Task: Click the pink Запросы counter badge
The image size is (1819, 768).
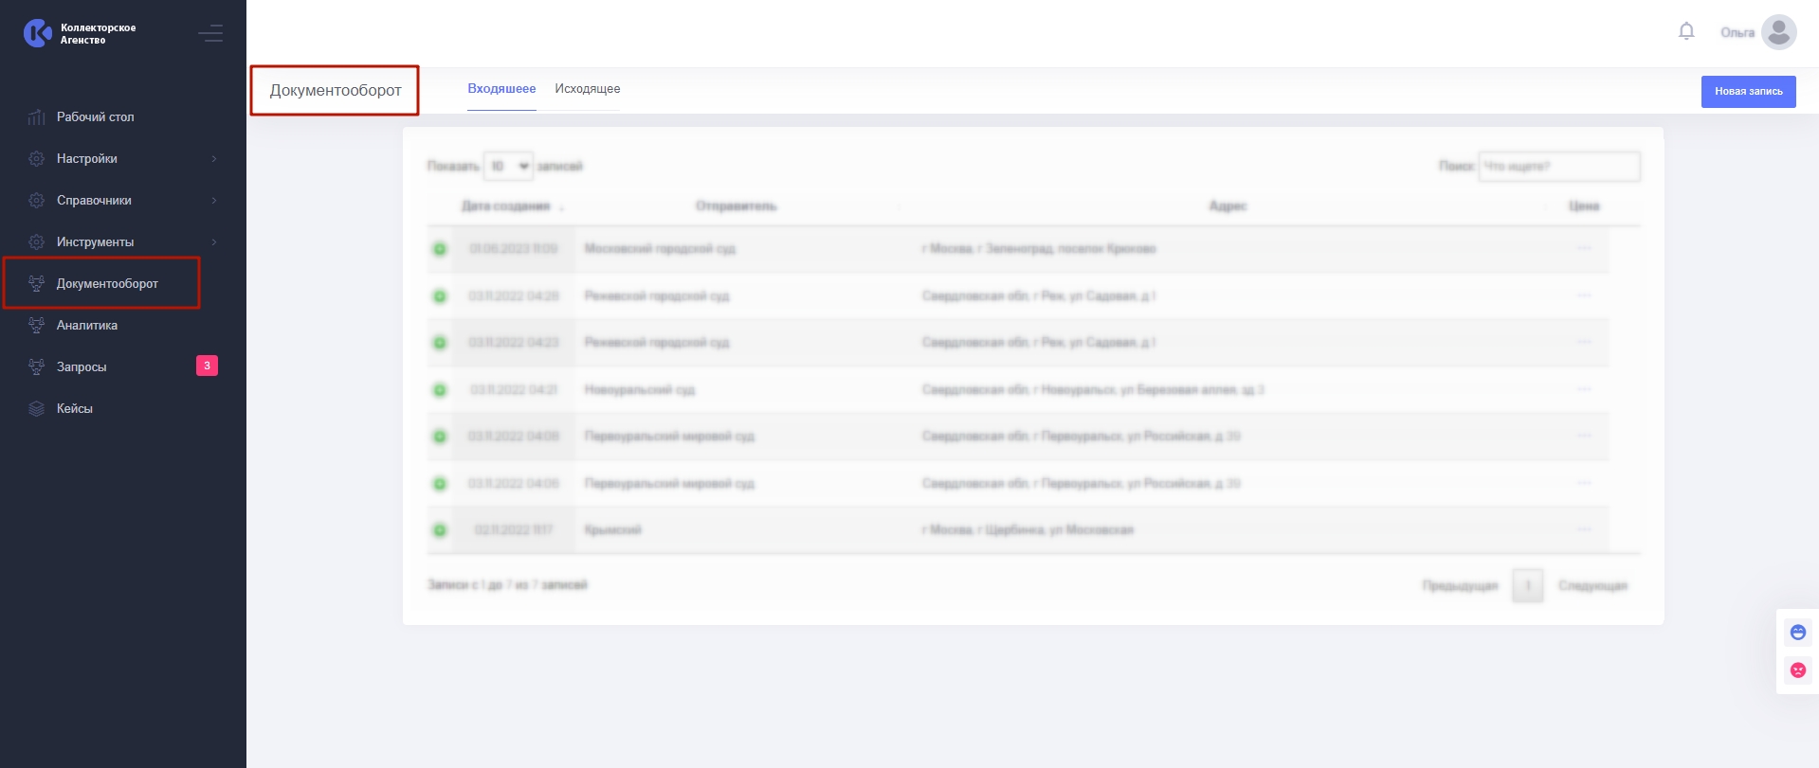Action: (x=207, y=366)
